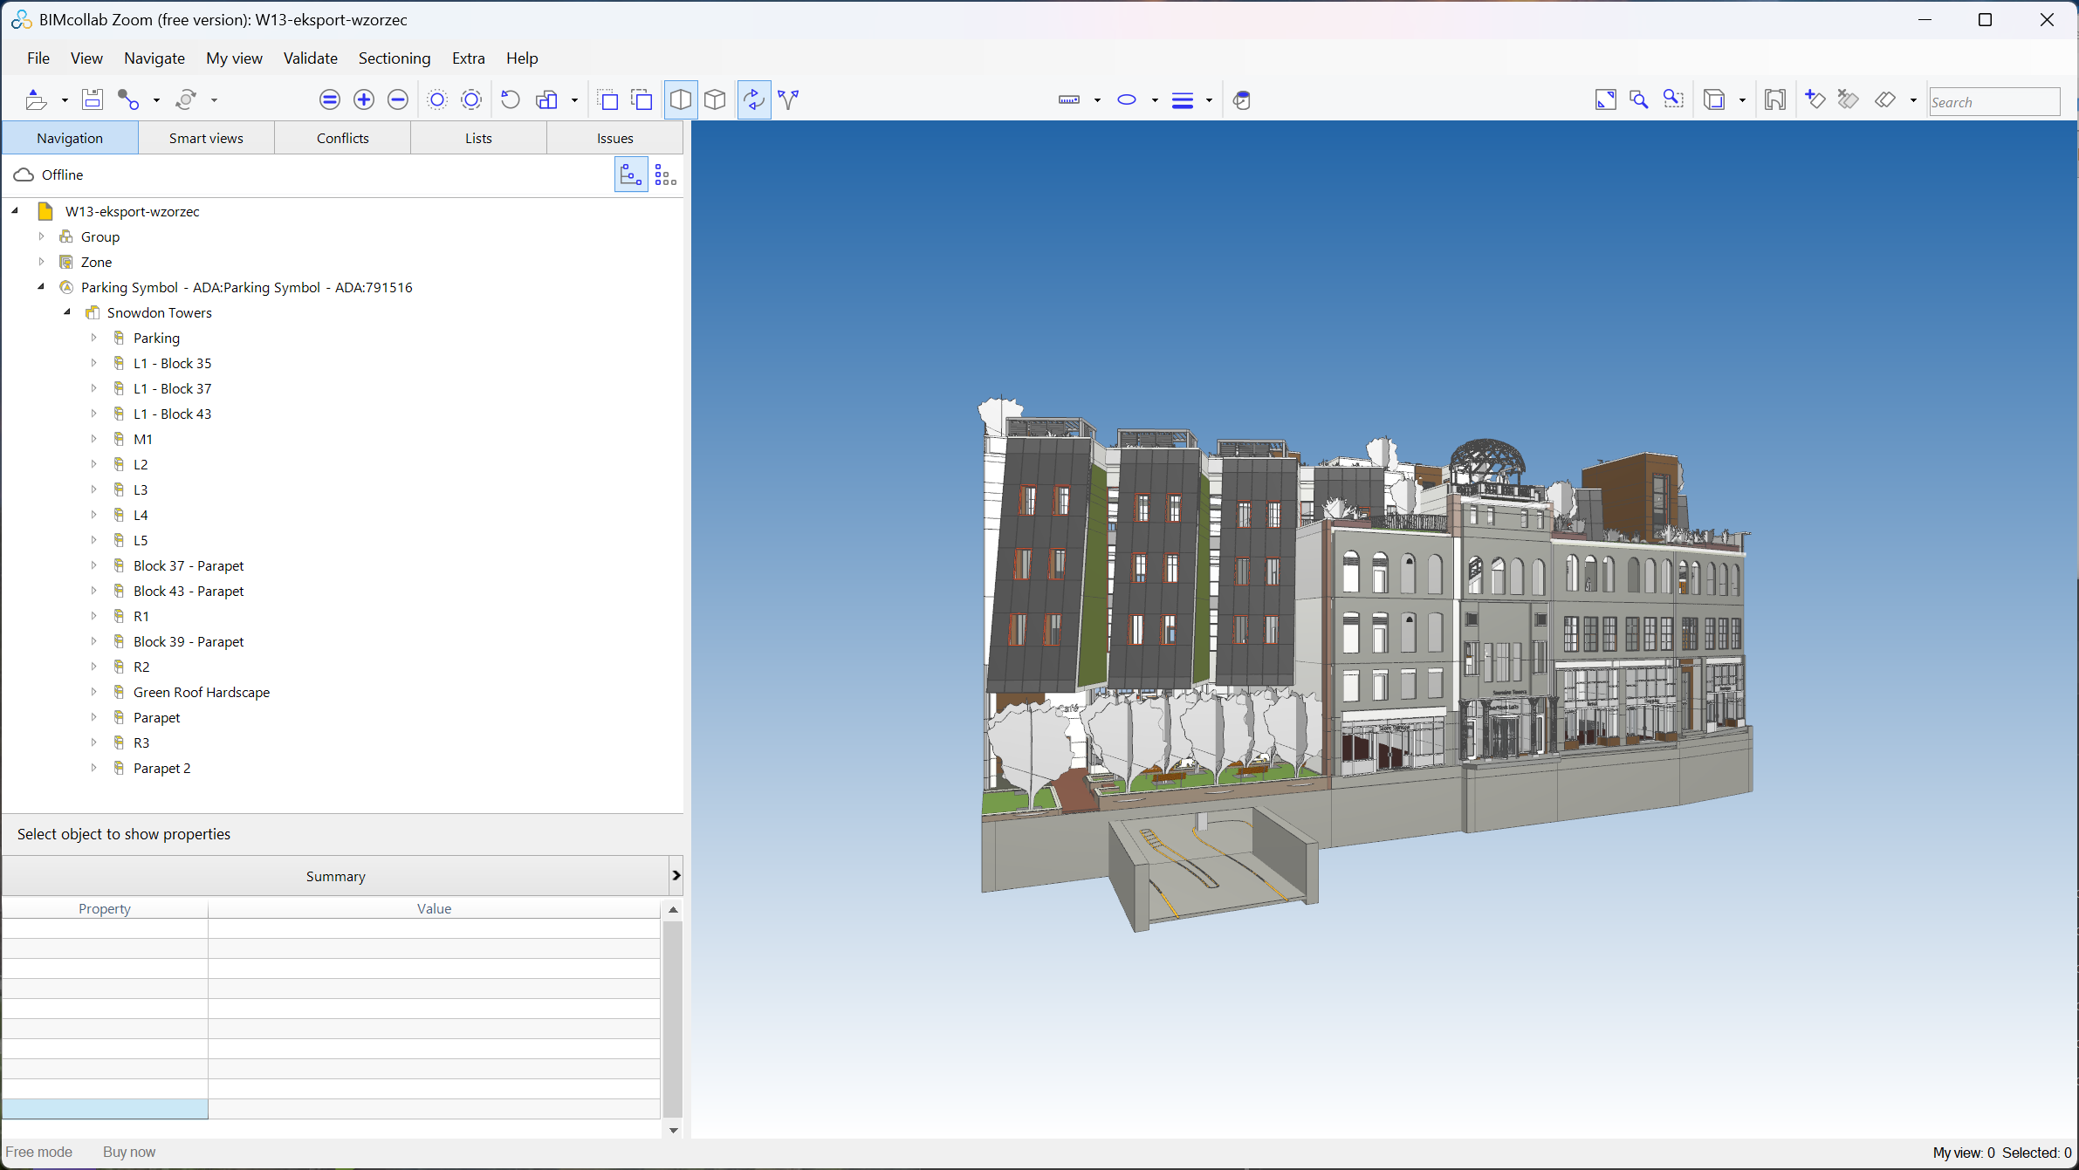Click the properties panel vertical scrollbar
Image resolution: width=2079 pixels, height=1170 pixels.
coord(673,1020)
